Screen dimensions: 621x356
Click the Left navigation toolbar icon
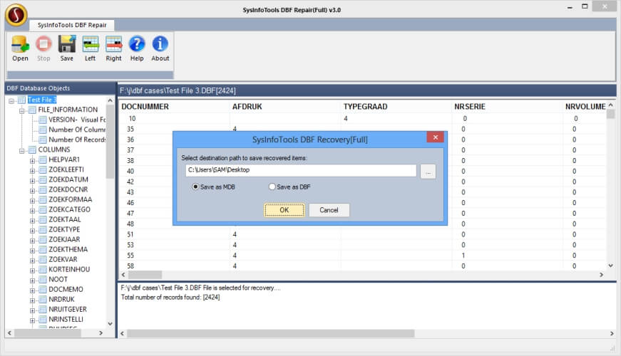coord(90,46)
